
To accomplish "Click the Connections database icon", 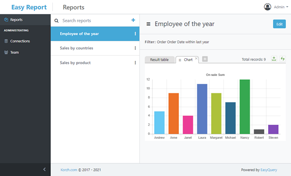I will 6,41.
